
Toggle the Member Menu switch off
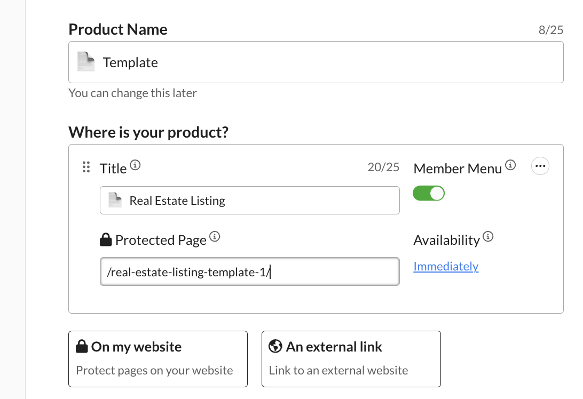[x=429, y=193]
